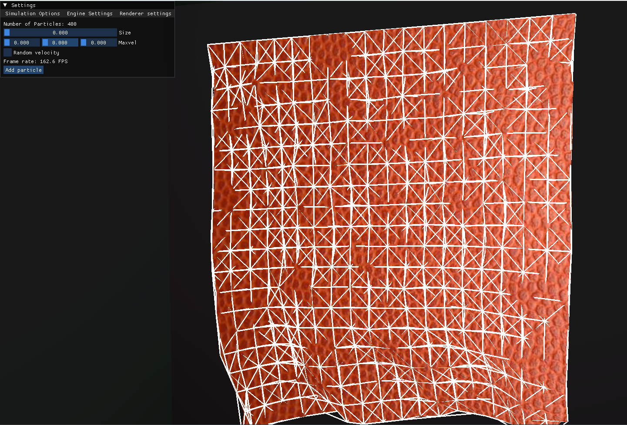Click the Frame rate display
Image resolution: width=627 pixels, height=425 pixels.
click(35, 61)
